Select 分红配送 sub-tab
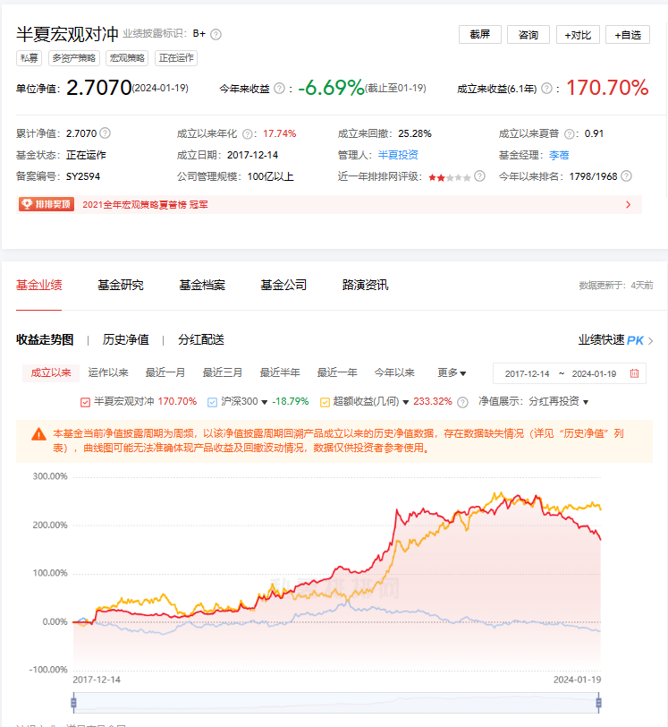Image resolution: width=668 pixels, height=727 pixels. pyautogui.click(x=201, y=339)
